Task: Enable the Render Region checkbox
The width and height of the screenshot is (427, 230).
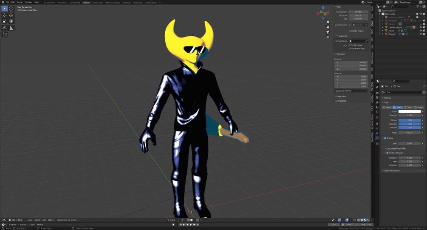Action: pos(350,31)
